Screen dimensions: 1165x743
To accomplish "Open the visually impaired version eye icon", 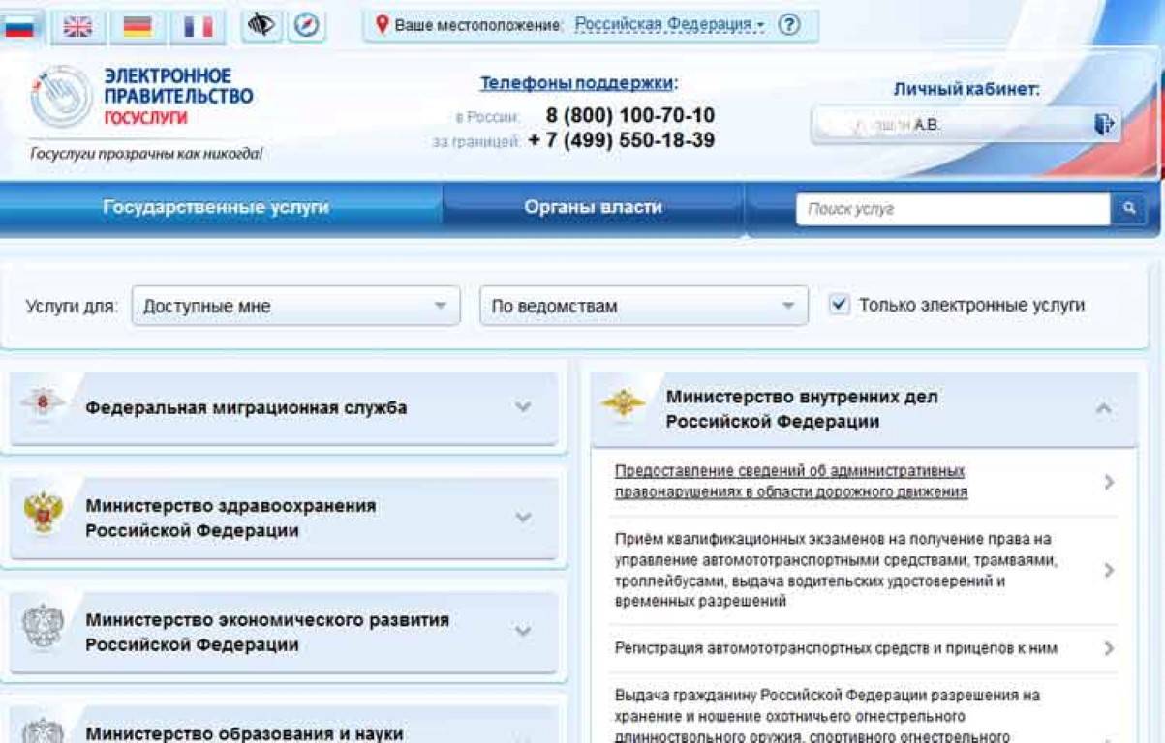I will 261,25.
